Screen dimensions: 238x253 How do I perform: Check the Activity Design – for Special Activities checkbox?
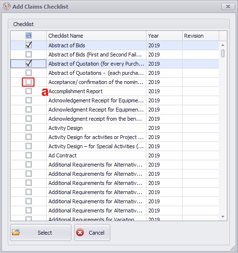tap(28, 146)
